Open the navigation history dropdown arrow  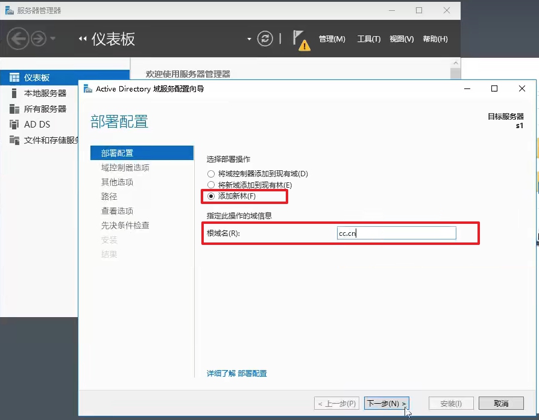tap(52, 38)
